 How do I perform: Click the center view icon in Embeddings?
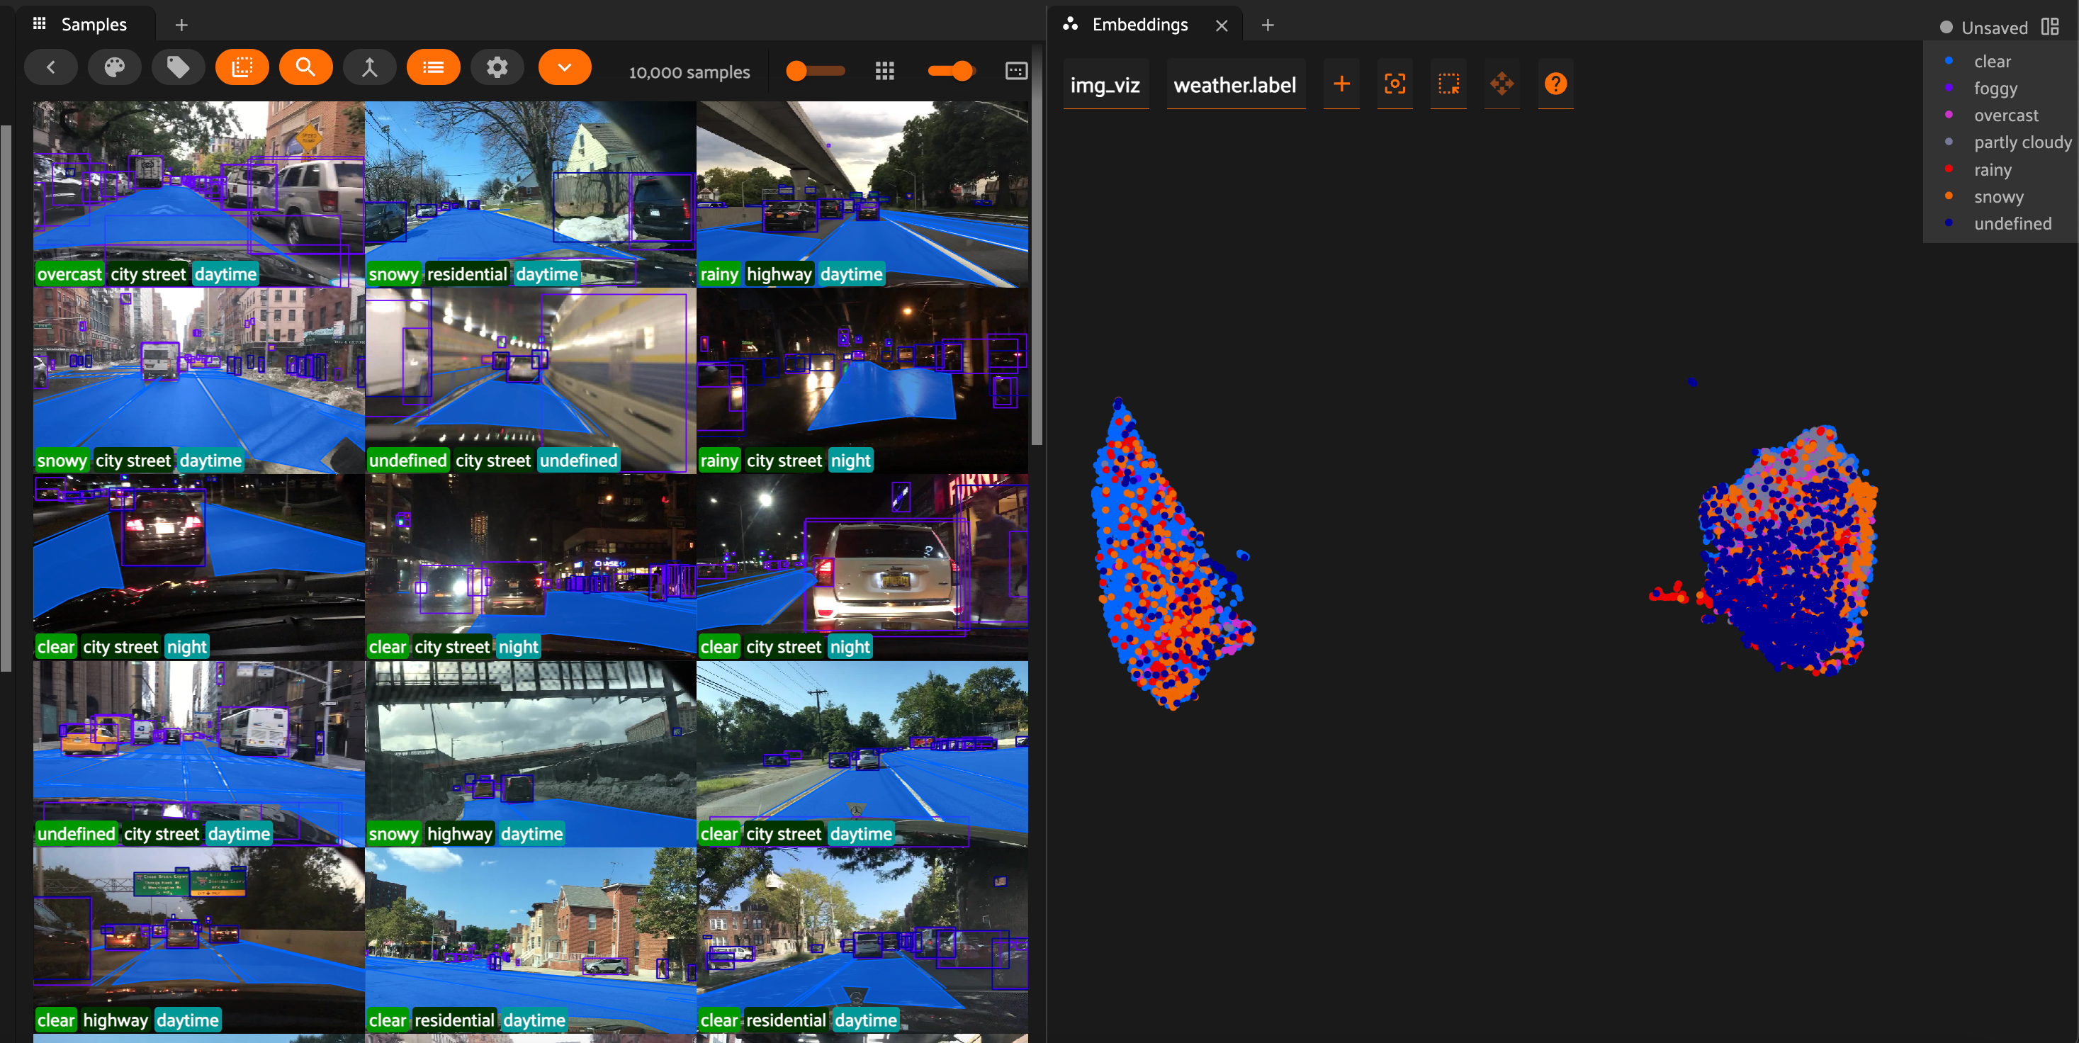click(1395, 84)
